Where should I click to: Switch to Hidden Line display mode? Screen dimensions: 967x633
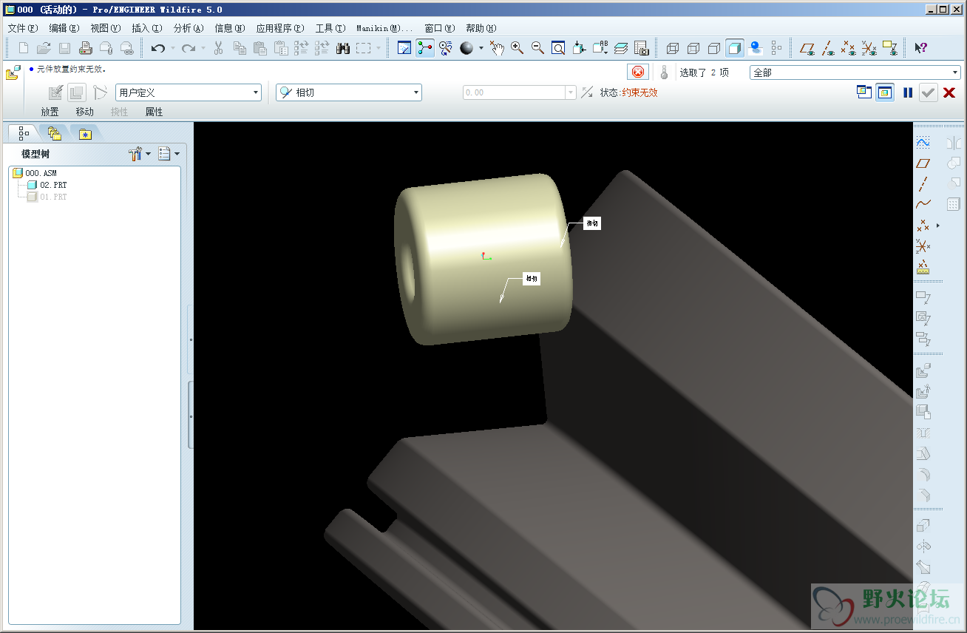(x=693, y=48)
